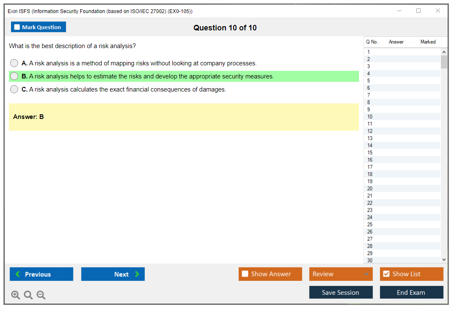
Task: Click the Save Session button
Action: 340,292
